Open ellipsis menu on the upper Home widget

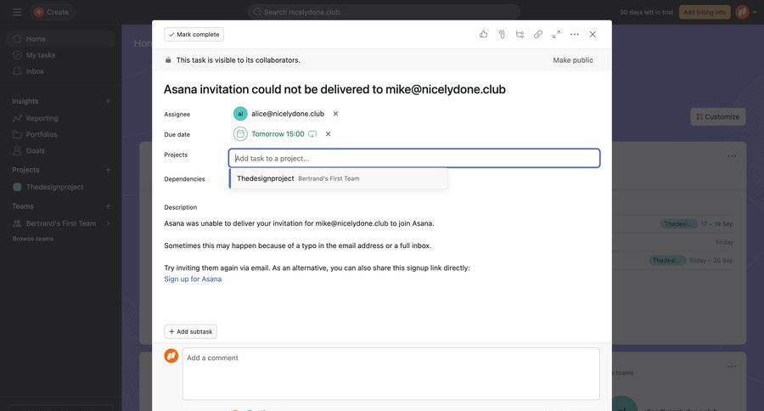pyautogui.click(x=732, y=156)
